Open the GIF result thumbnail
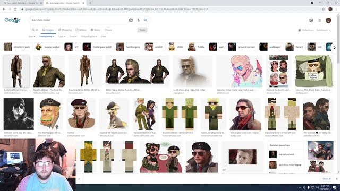Screen dimensions: 340x191 243,157
